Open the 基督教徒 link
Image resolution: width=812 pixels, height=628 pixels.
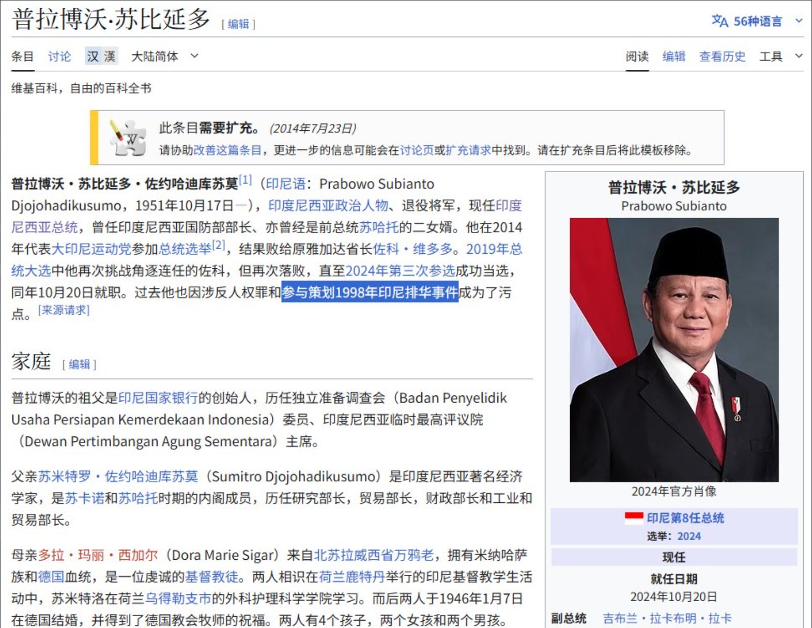point(211,577)
